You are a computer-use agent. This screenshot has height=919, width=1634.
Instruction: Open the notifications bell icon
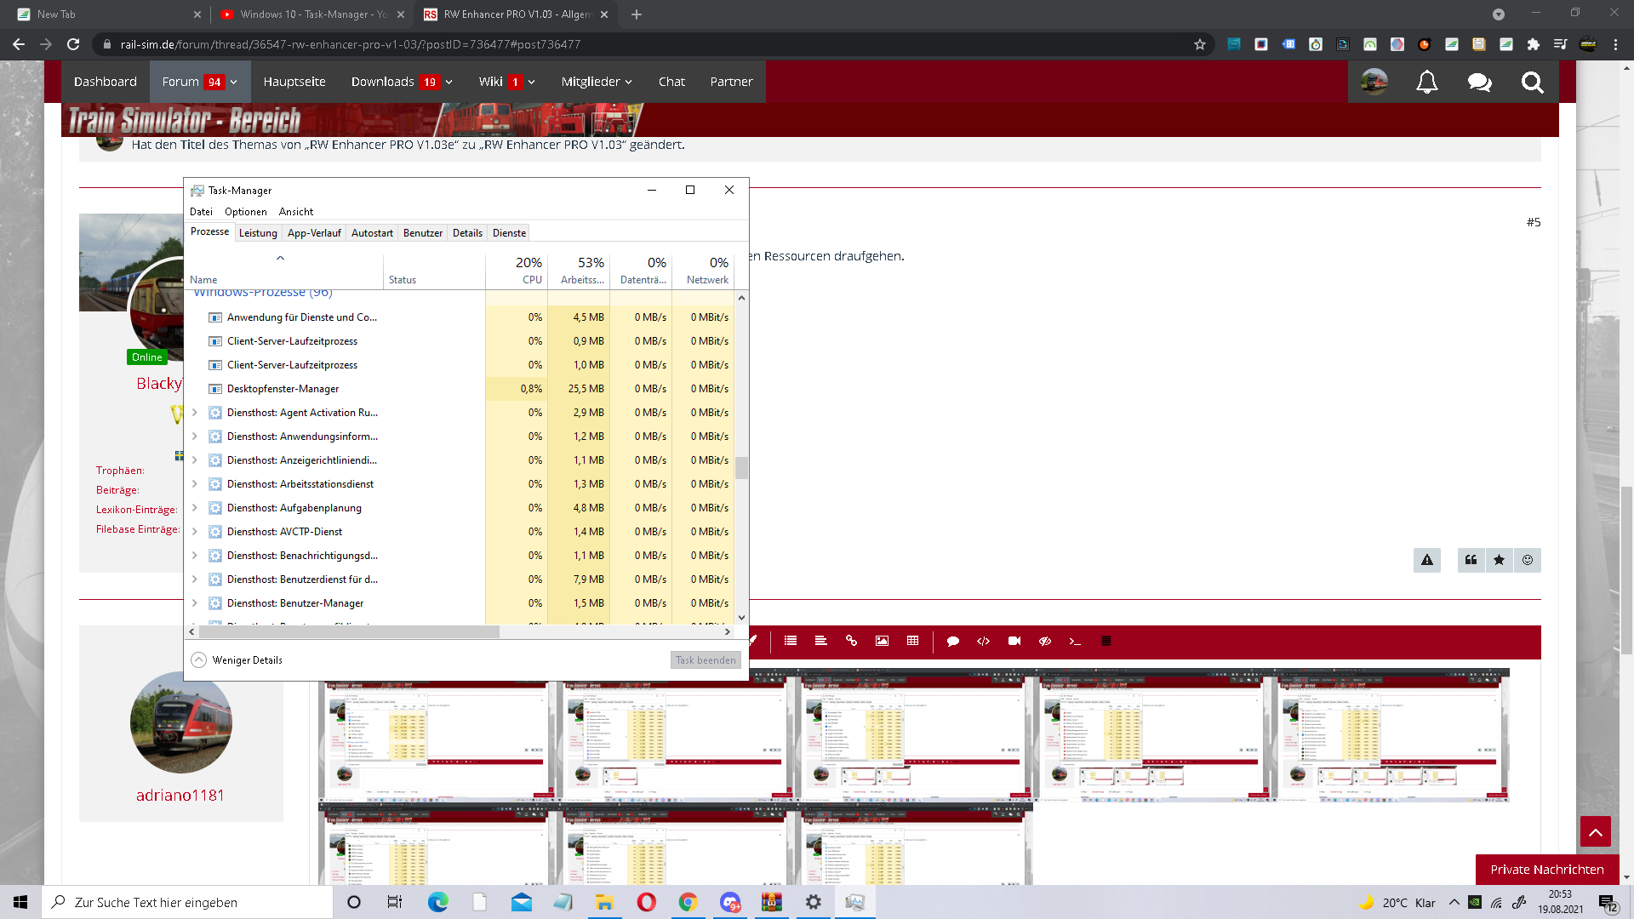1426,82
